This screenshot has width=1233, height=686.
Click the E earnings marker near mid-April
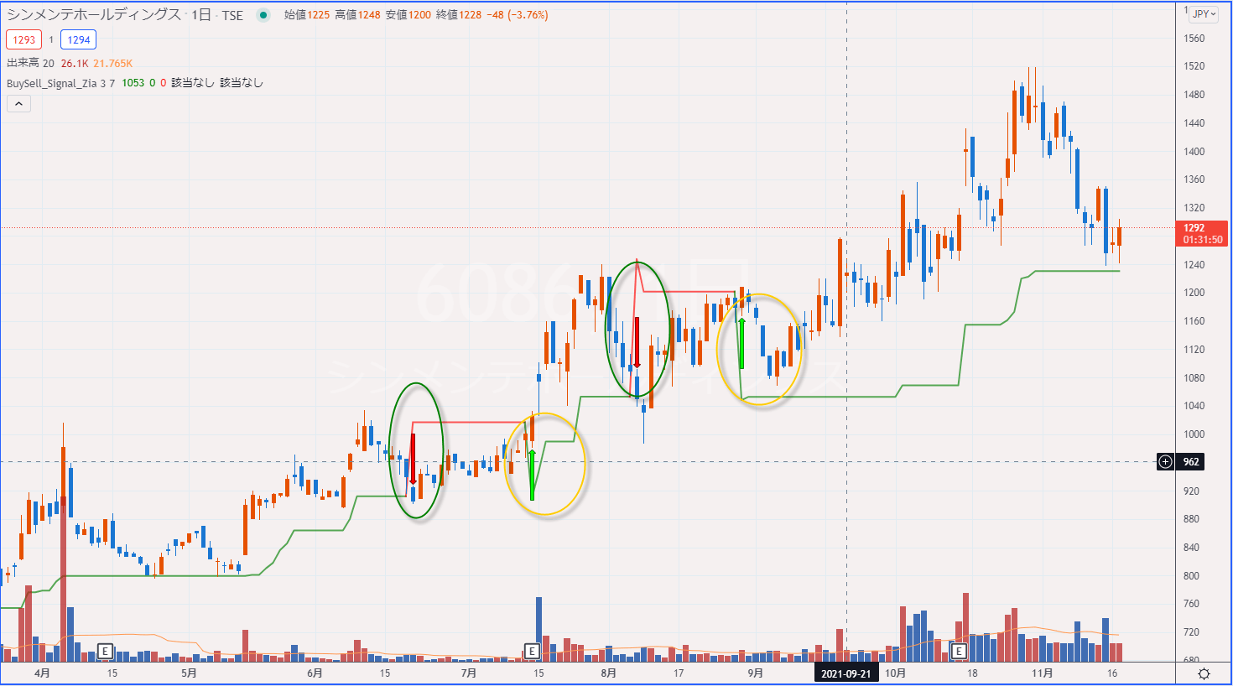tap(105, 650)
